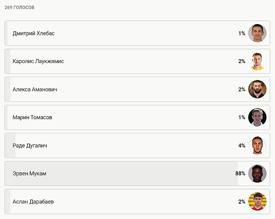Click Марин Томасов avatar photo

coord(257,117)
